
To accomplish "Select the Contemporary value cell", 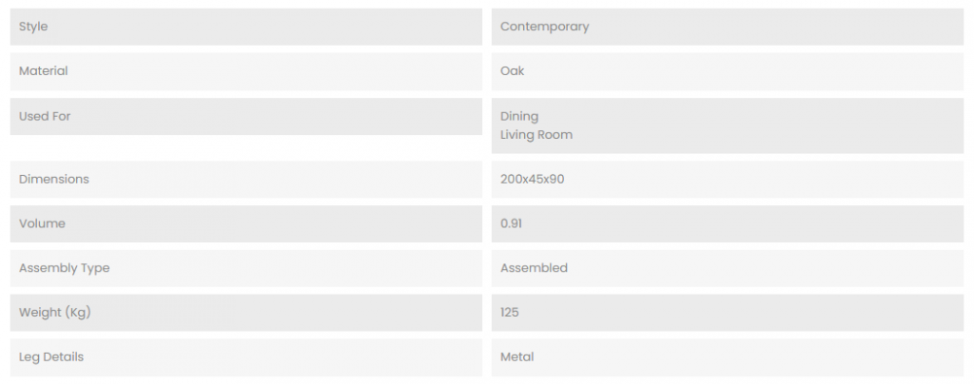I will pos(728,26).
